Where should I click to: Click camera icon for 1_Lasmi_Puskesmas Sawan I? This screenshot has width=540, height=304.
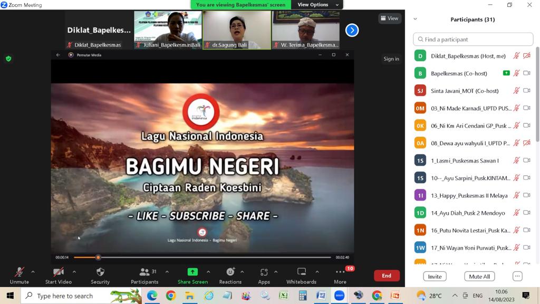tap(527, 160)
